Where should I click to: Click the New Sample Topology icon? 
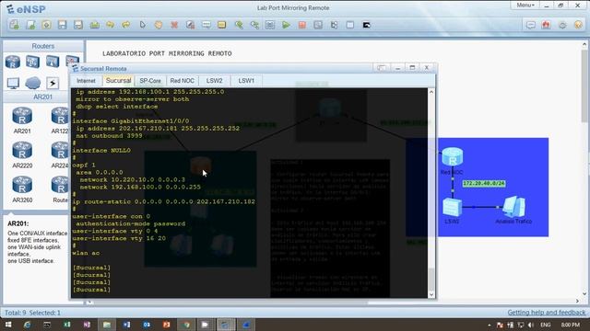30,25
